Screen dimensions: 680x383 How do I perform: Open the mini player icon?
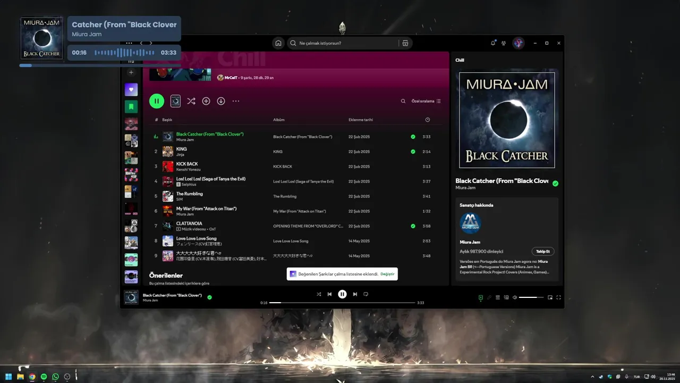(550, 297)
